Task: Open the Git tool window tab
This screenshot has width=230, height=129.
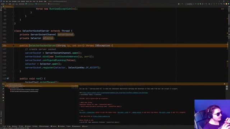Action: (4, 126)
